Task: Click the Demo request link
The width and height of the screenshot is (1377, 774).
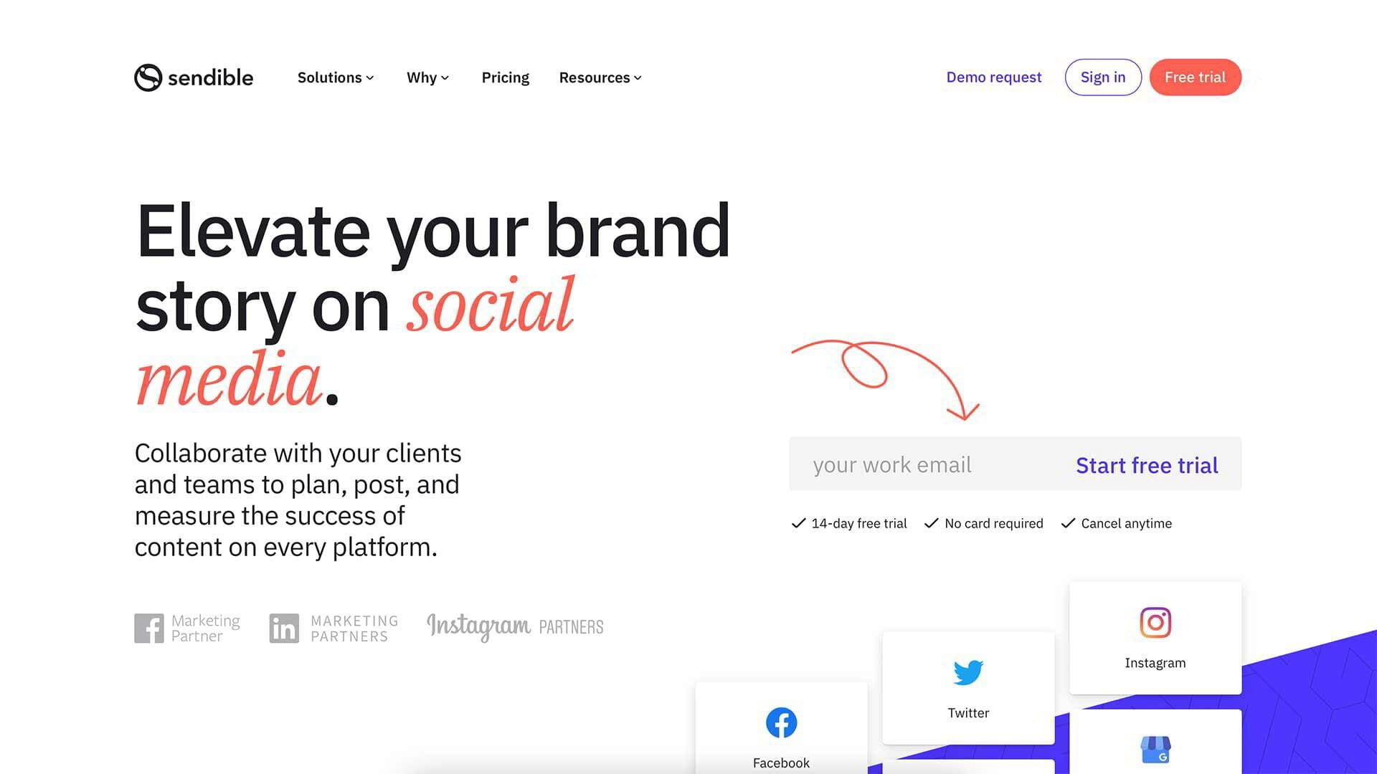Action: point(994,77)
